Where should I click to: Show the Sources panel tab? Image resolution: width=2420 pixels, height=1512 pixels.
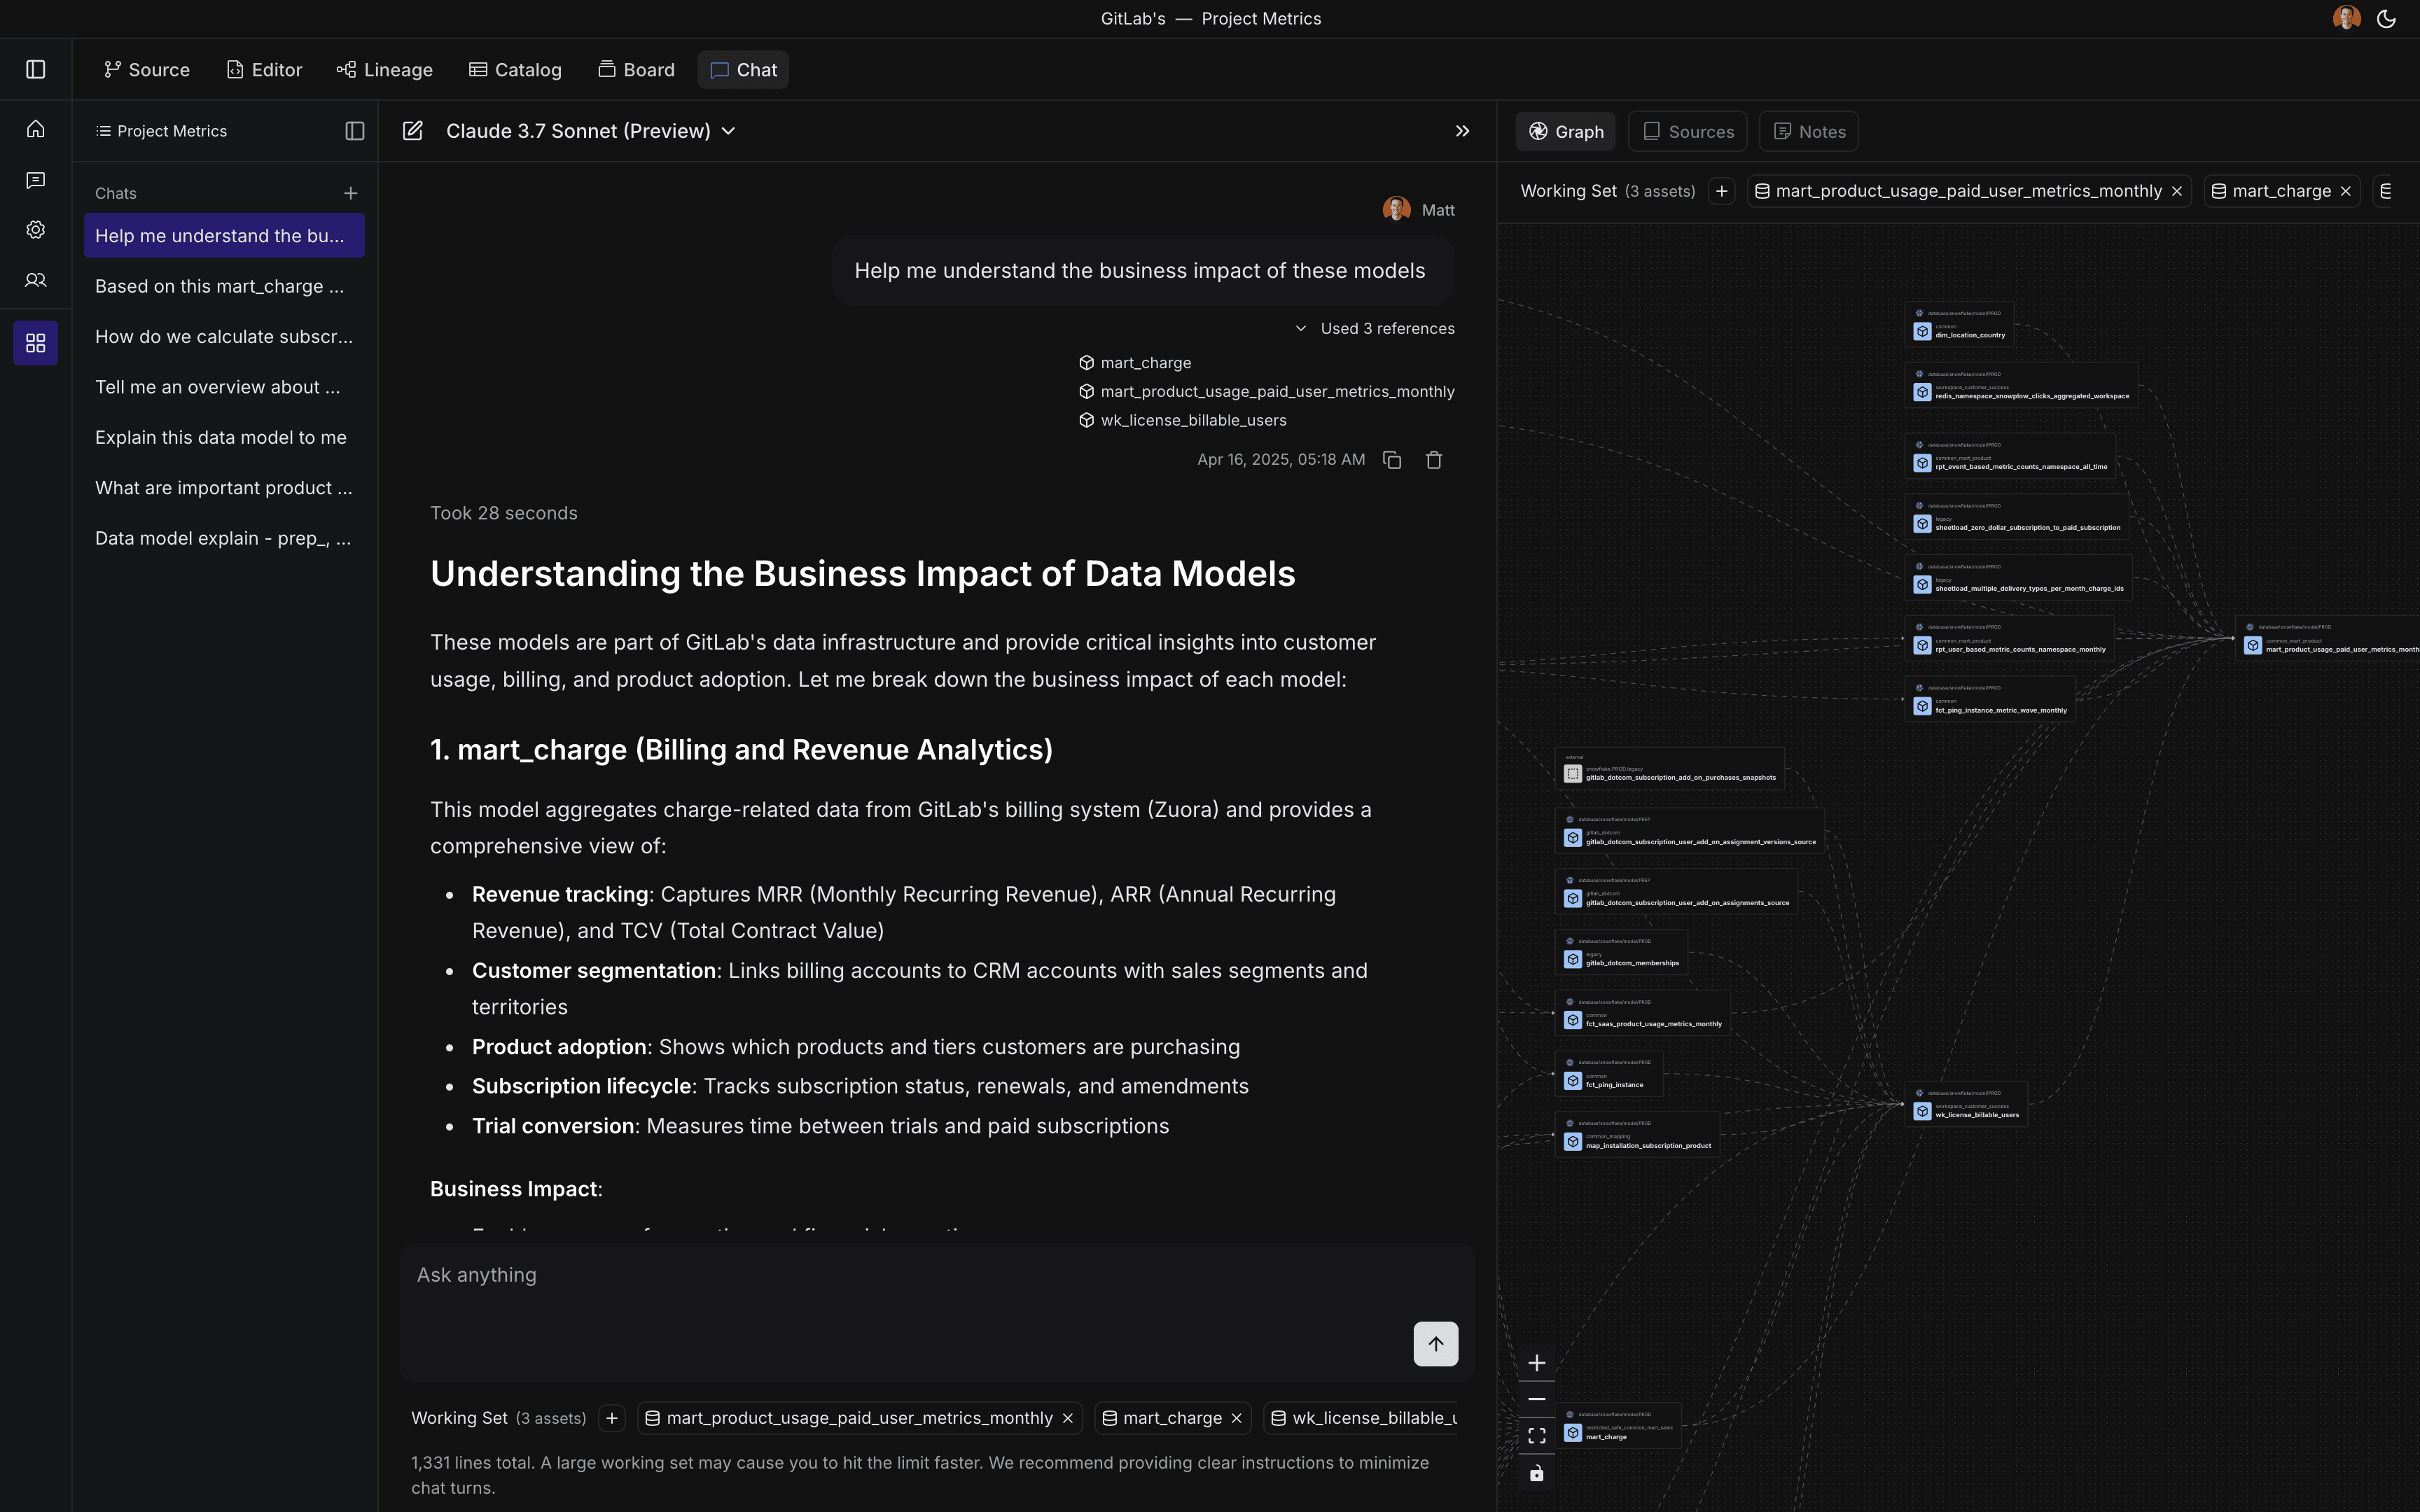(1688, 132)
